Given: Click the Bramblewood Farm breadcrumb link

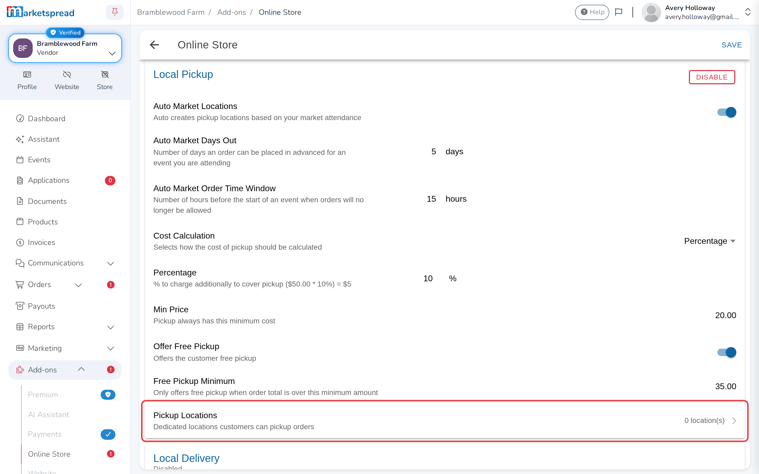Looking at the screenshot, I should tap(171, 12).
